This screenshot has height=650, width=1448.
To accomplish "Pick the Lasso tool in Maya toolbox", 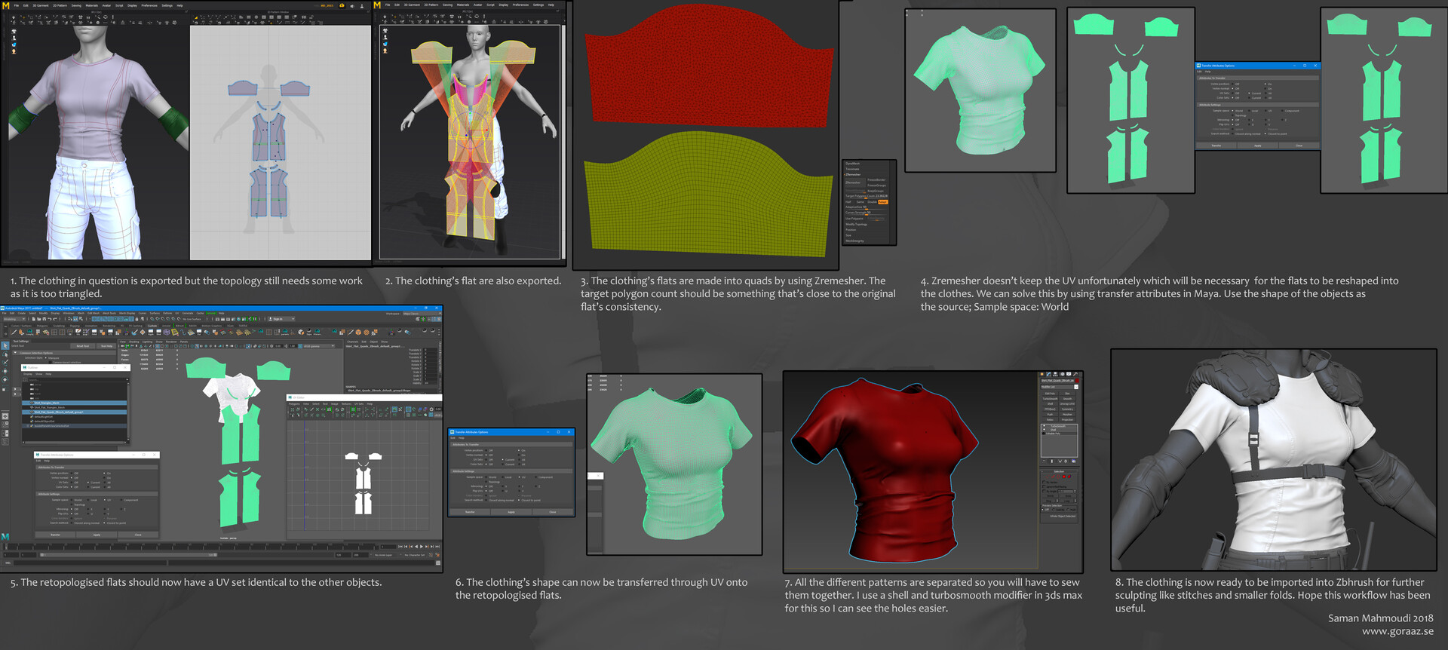I will click(5, 354).
